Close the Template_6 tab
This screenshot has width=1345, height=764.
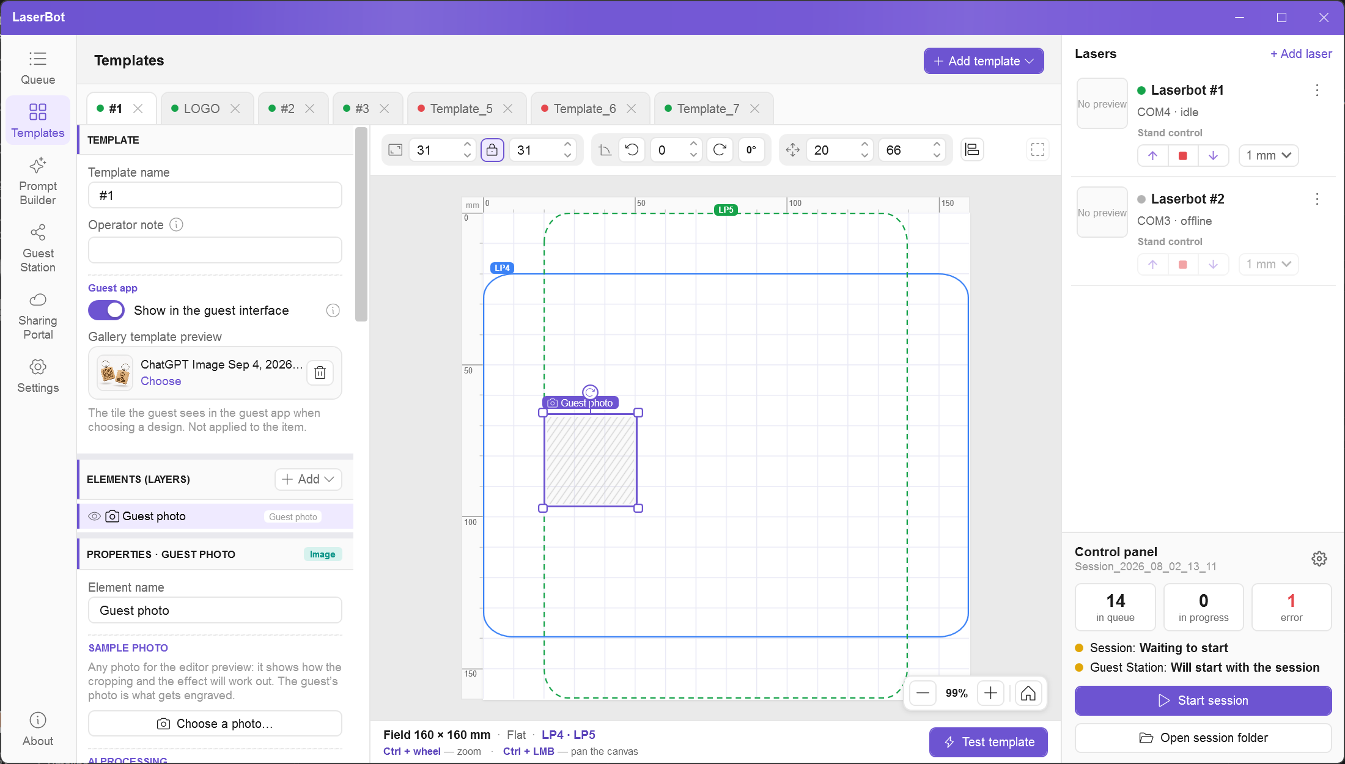(632, 109)
